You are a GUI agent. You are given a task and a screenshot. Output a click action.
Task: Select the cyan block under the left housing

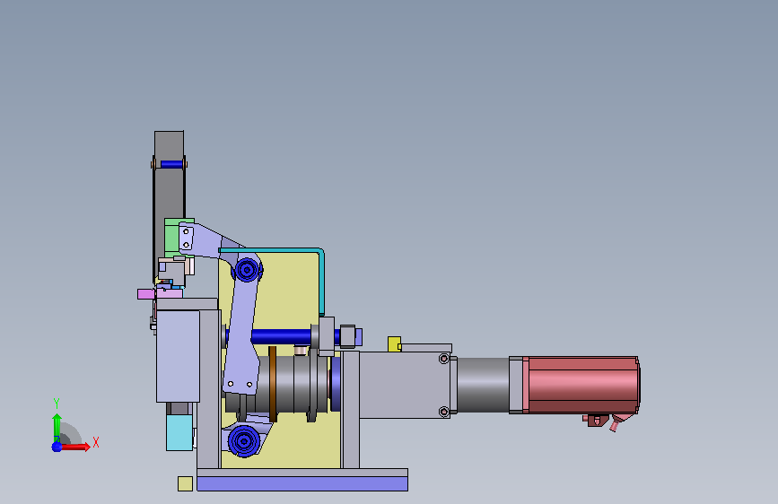(179, 432)
